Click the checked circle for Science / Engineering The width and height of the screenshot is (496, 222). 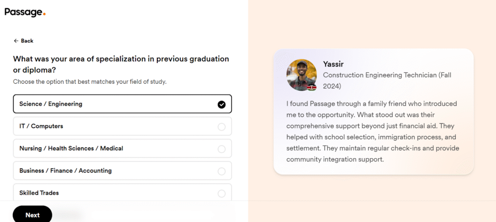click(221, 104)
